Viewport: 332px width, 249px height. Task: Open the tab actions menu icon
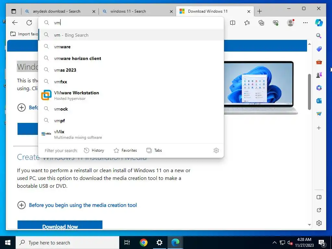coord(14,11)
